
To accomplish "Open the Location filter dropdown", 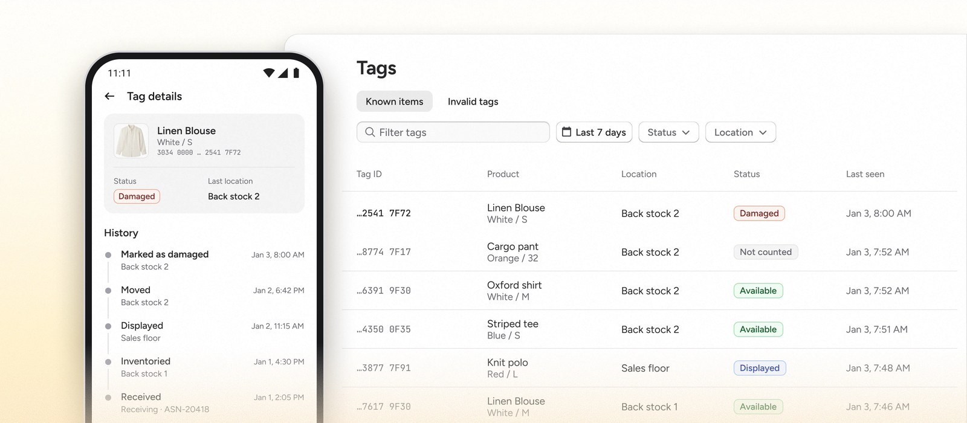I will click(740, 132).
